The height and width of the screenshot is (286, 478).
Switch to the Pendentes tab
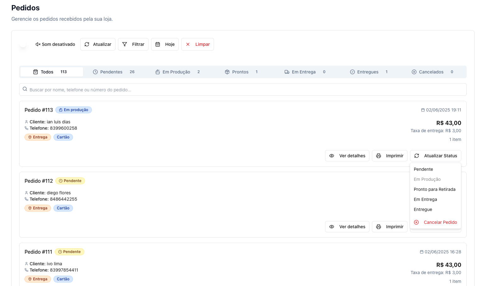coord(114,72)
